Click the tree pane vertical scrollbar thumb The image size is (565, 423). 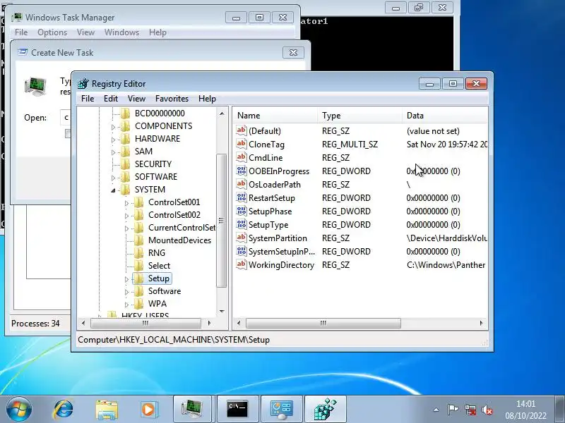pyautogui.click(x=222, y=221)
